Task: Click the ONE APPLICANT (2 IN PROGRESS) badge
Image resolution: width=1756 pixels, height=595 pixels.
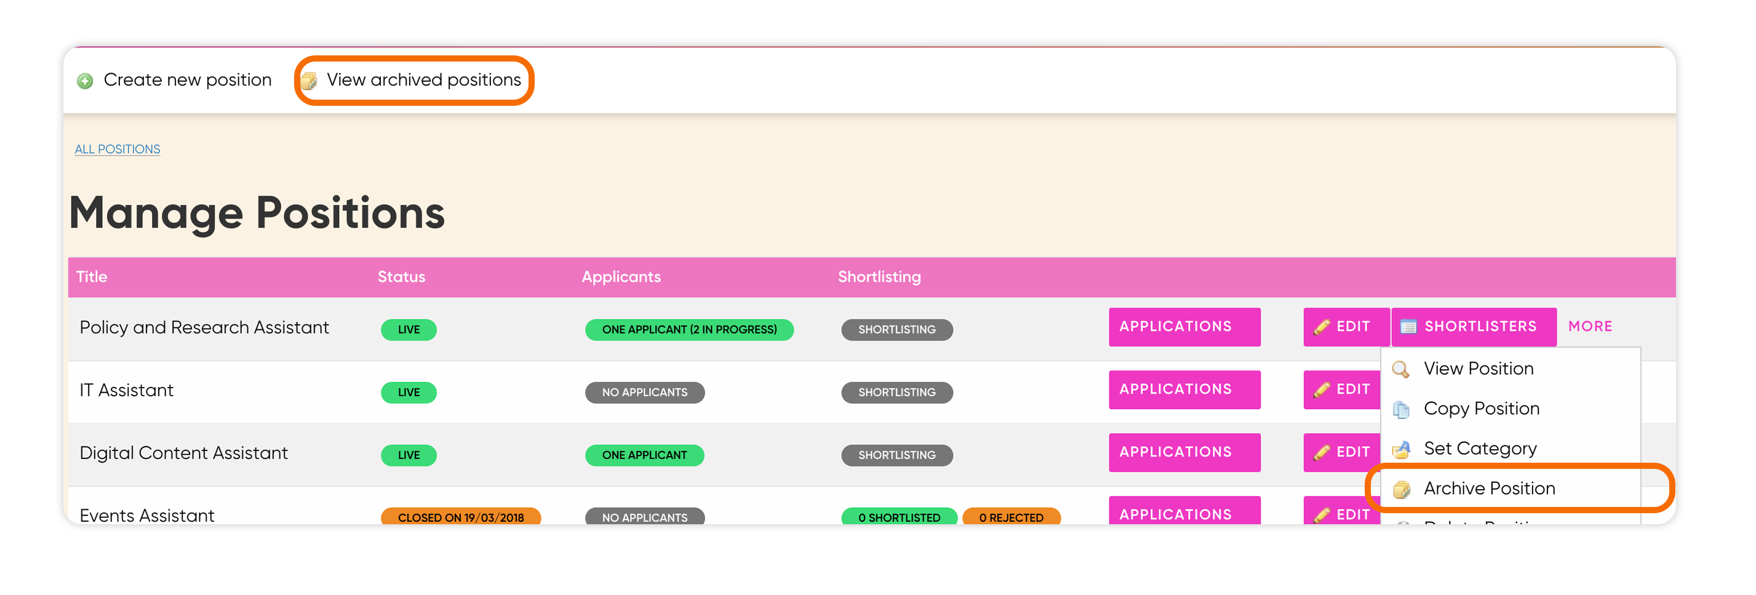Action: click(x=689, y=330)
